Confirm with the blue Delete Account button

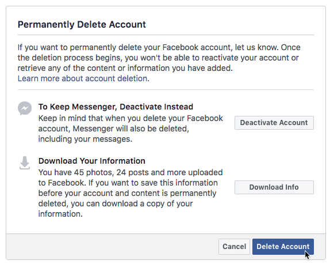283,247
